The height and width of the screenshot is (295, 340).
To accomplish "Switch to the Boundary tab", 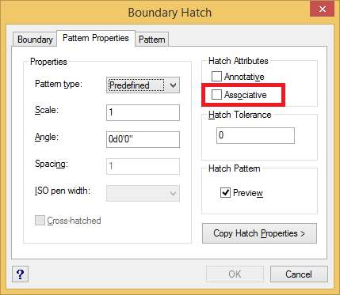I will pos(35,40).
